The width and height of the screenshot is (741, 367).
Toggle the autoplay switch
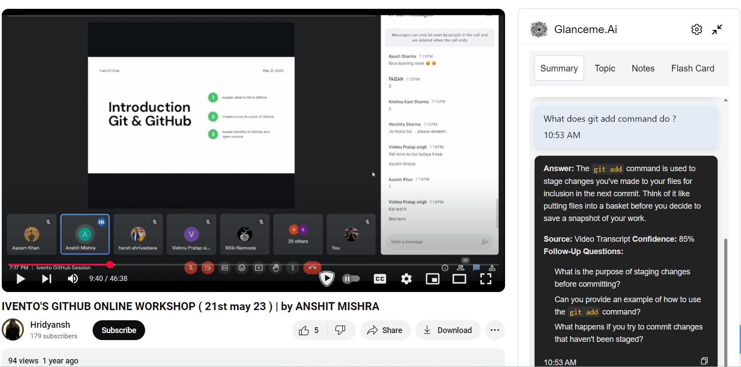[x=351, y=279]
